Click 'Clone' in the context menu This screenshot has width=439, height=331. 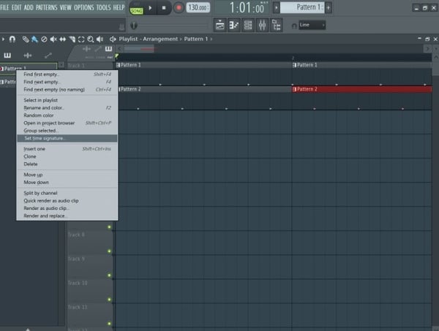67,156
